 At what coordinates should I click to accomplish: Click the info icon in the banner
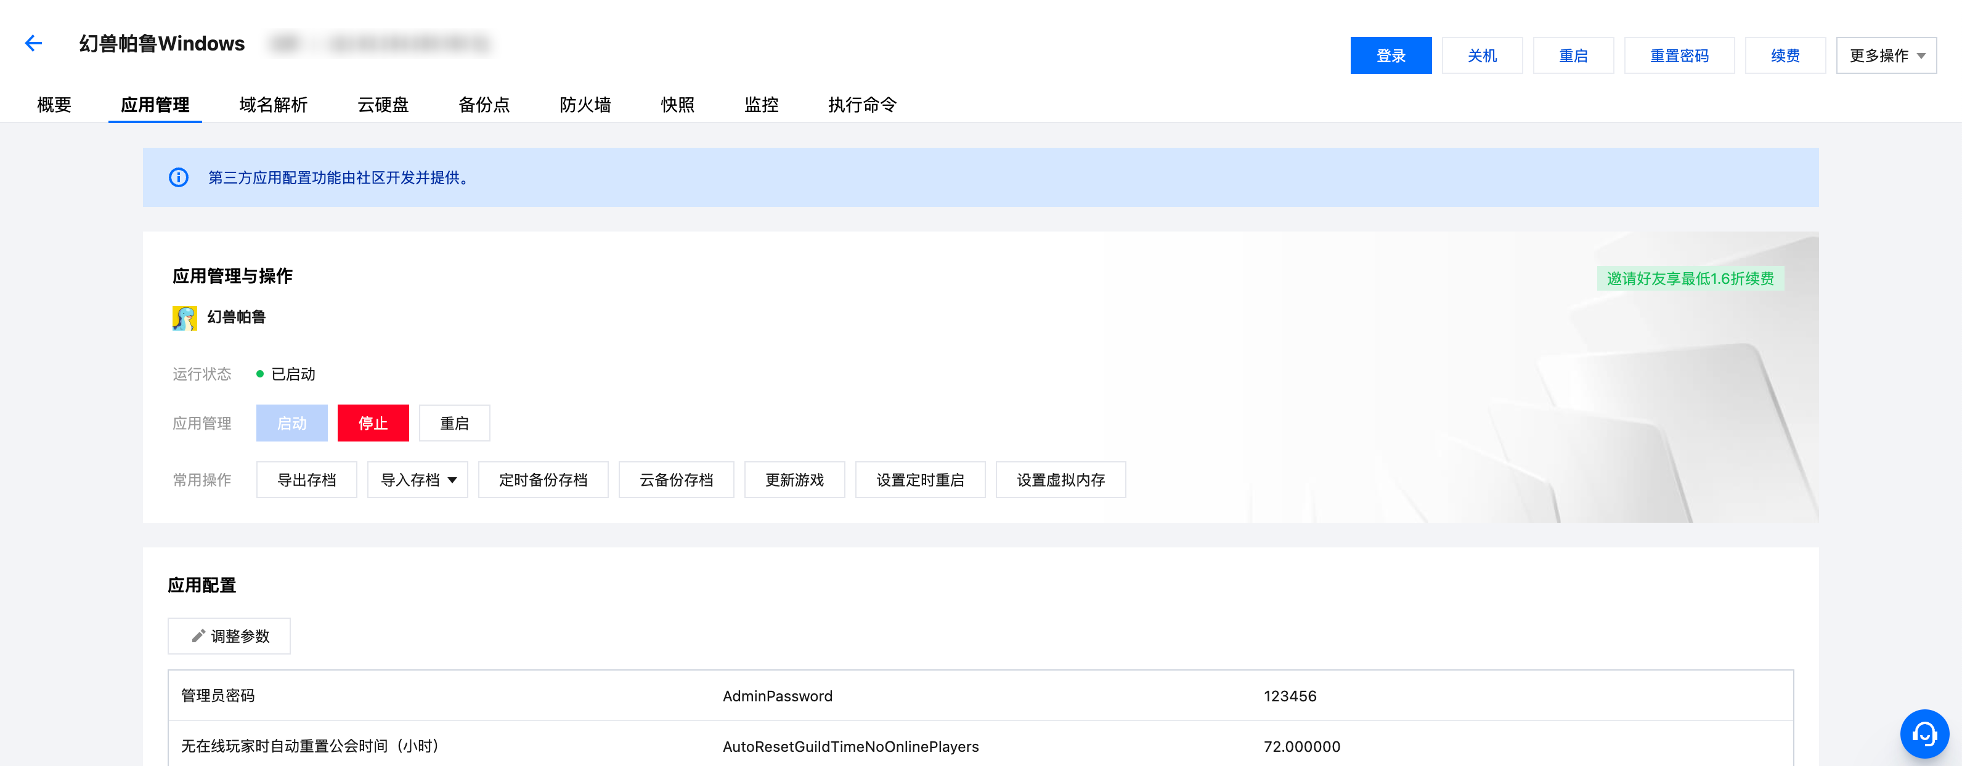pos(178,177)
